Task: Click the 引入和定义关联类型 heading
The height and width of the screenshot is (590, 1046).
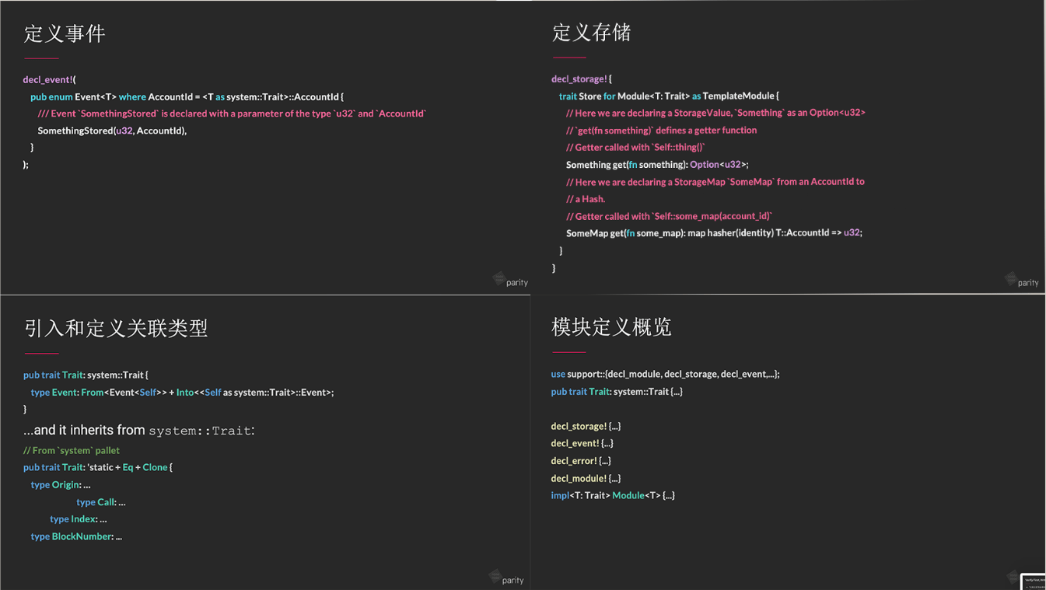Action: (x=116, y=328)
